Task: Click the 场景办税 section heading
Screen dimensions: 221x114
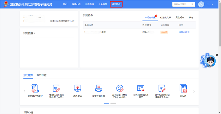Action: [x=28, y=112]
